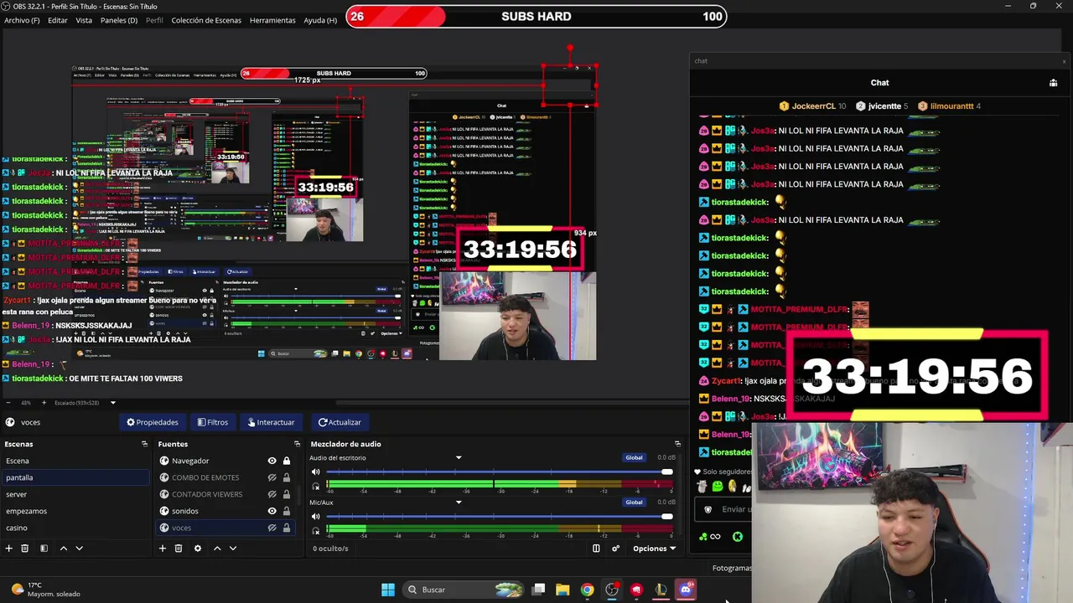The width and height of the screenshot is (1073, 603).
Task: Open the Paneles menu
Action: point(119,20)
